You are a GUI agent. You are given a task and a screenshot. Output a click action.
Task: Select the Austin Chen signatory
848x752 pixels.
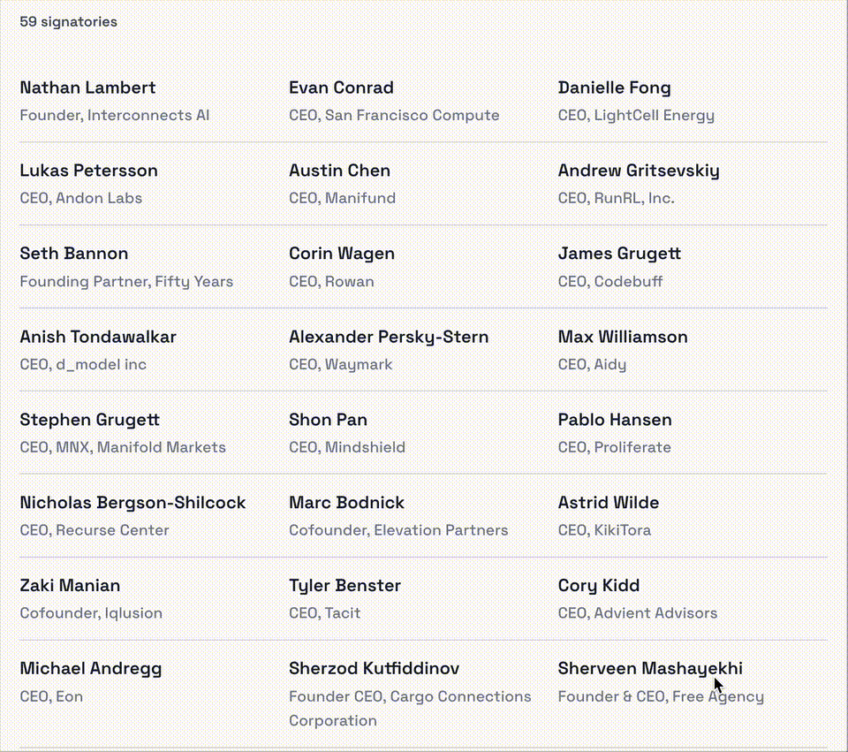click(x=339, y=171)
